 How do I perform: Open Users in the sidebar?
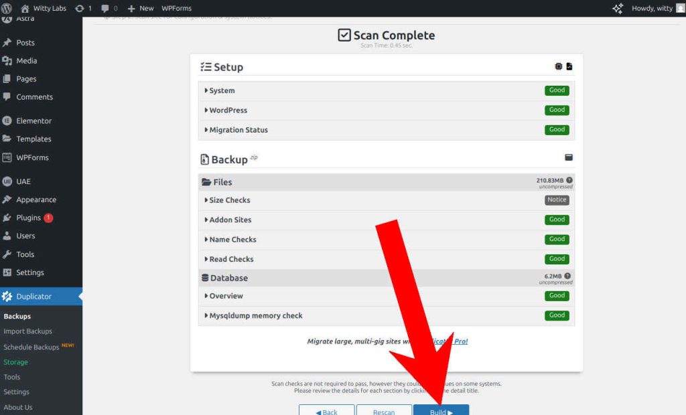point(25,236)
